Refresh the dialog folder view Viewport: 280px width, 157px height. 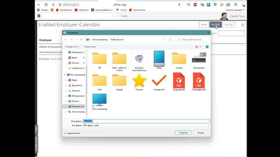170,40
